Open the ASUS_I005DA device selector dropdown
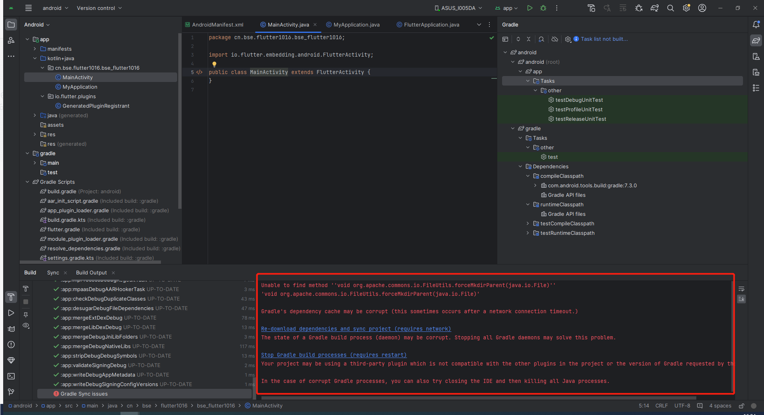The image size is (764, 415). (x=458, y=8)
